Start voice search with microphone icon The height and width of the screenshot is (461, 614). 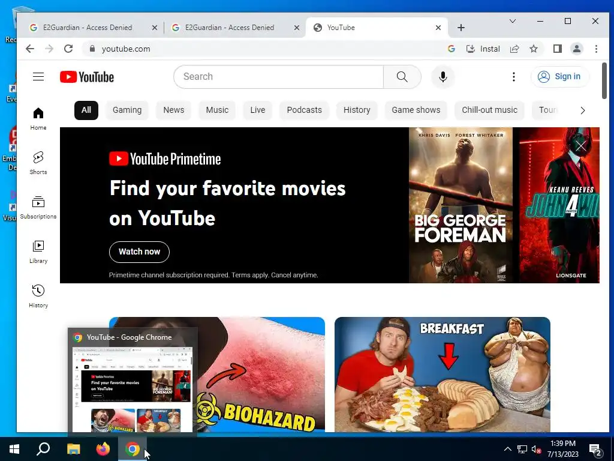click(x=443, y=77)
